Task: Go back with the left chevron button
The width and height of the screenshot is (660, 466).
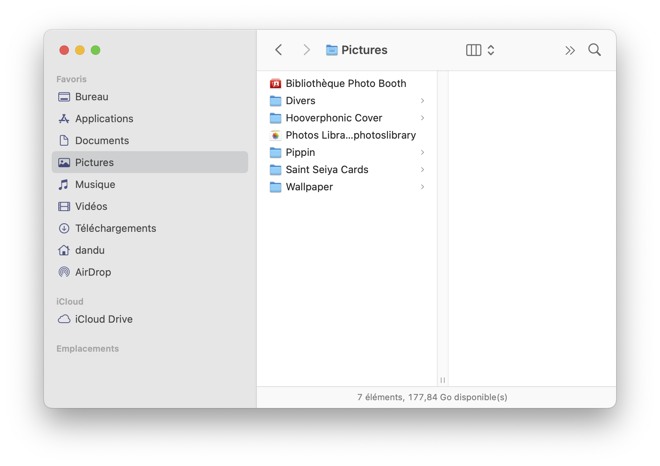Action: (279, 50)
